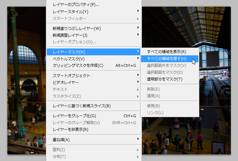The width and height of the screenshot is (238, 161).
Task: Open the 新規調整レイヤー(J) submenu
Action: click(94, 35)
